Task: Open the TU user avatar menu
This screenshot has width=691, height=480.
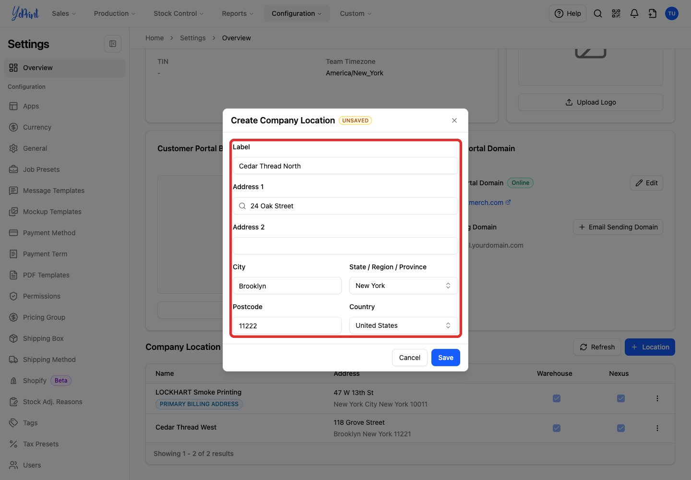Action: click(x=672, y=13)
